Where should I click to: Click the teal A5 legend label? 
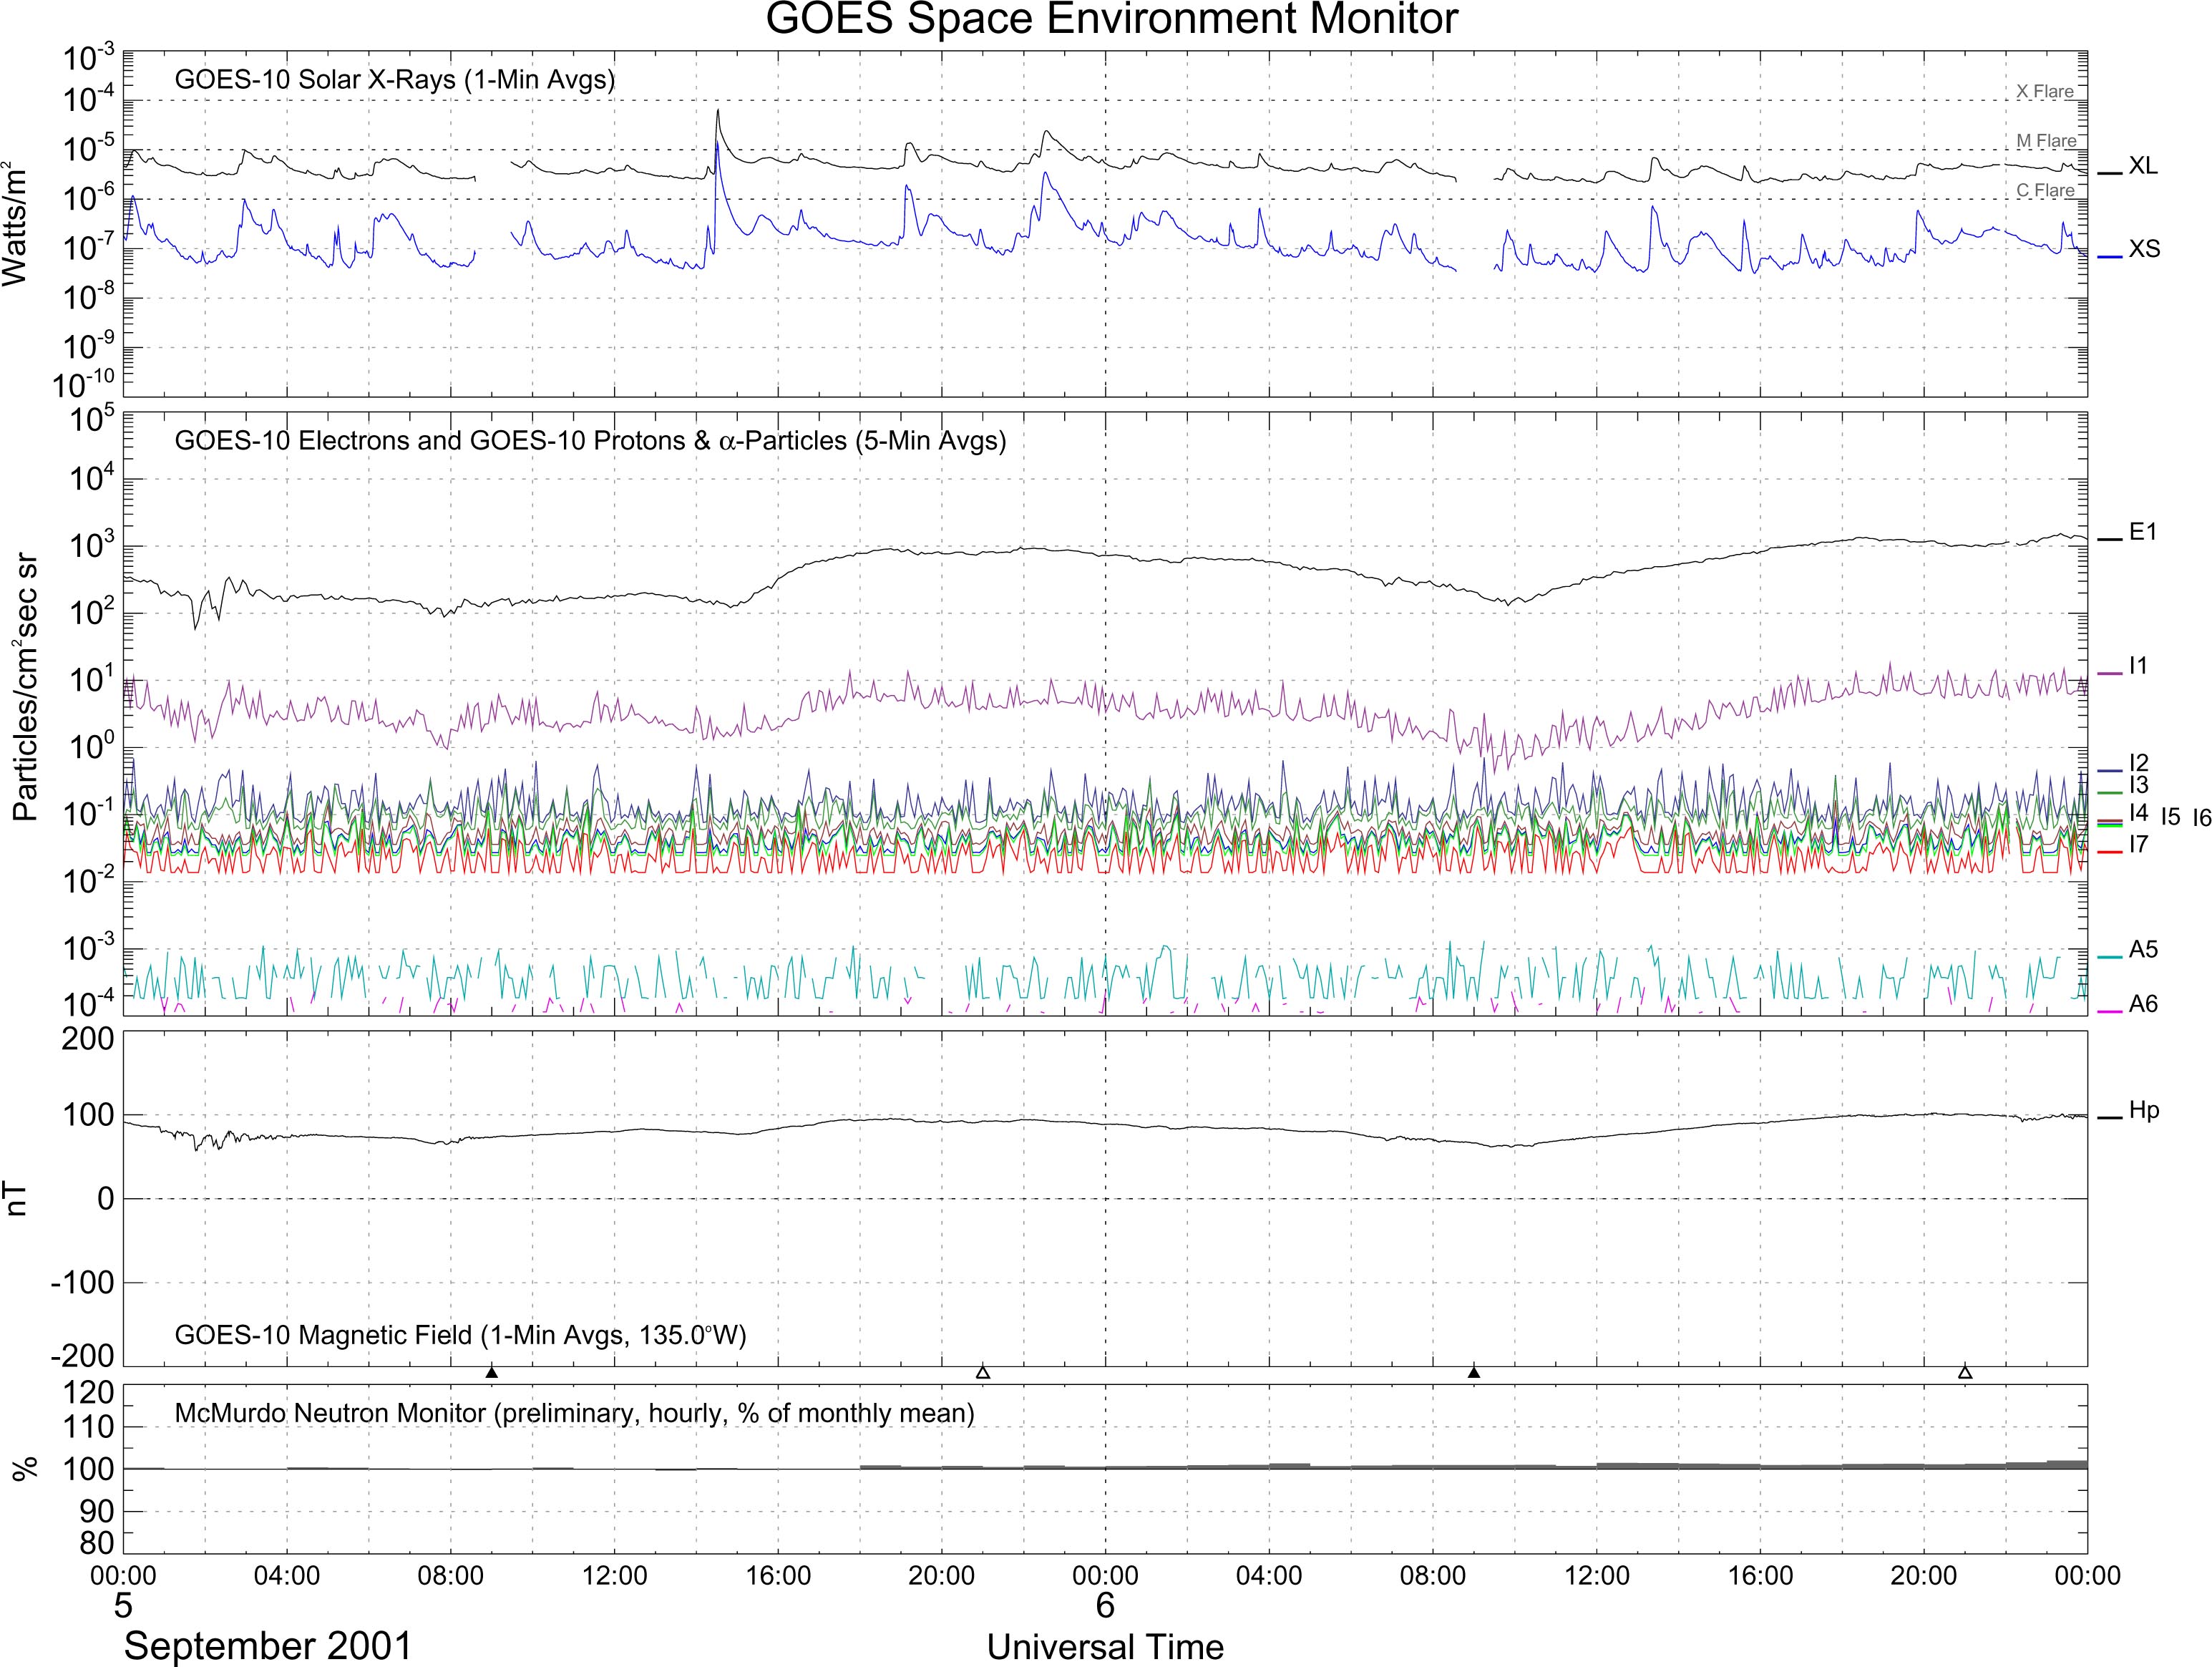point(2143,950)
